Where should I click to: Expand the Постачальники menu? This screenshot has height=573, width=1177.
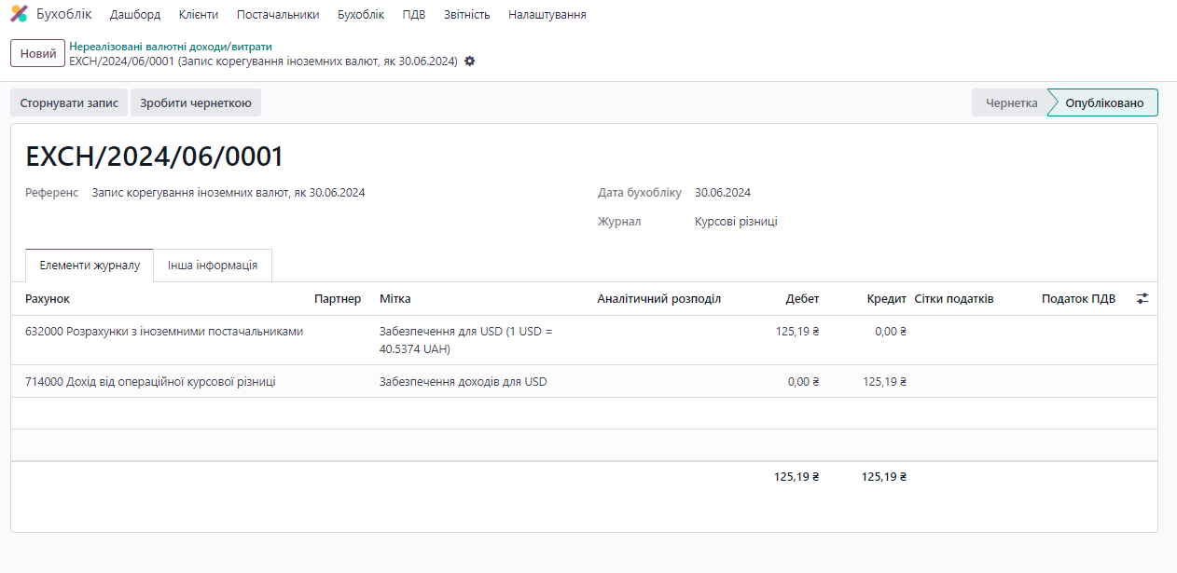278,15
